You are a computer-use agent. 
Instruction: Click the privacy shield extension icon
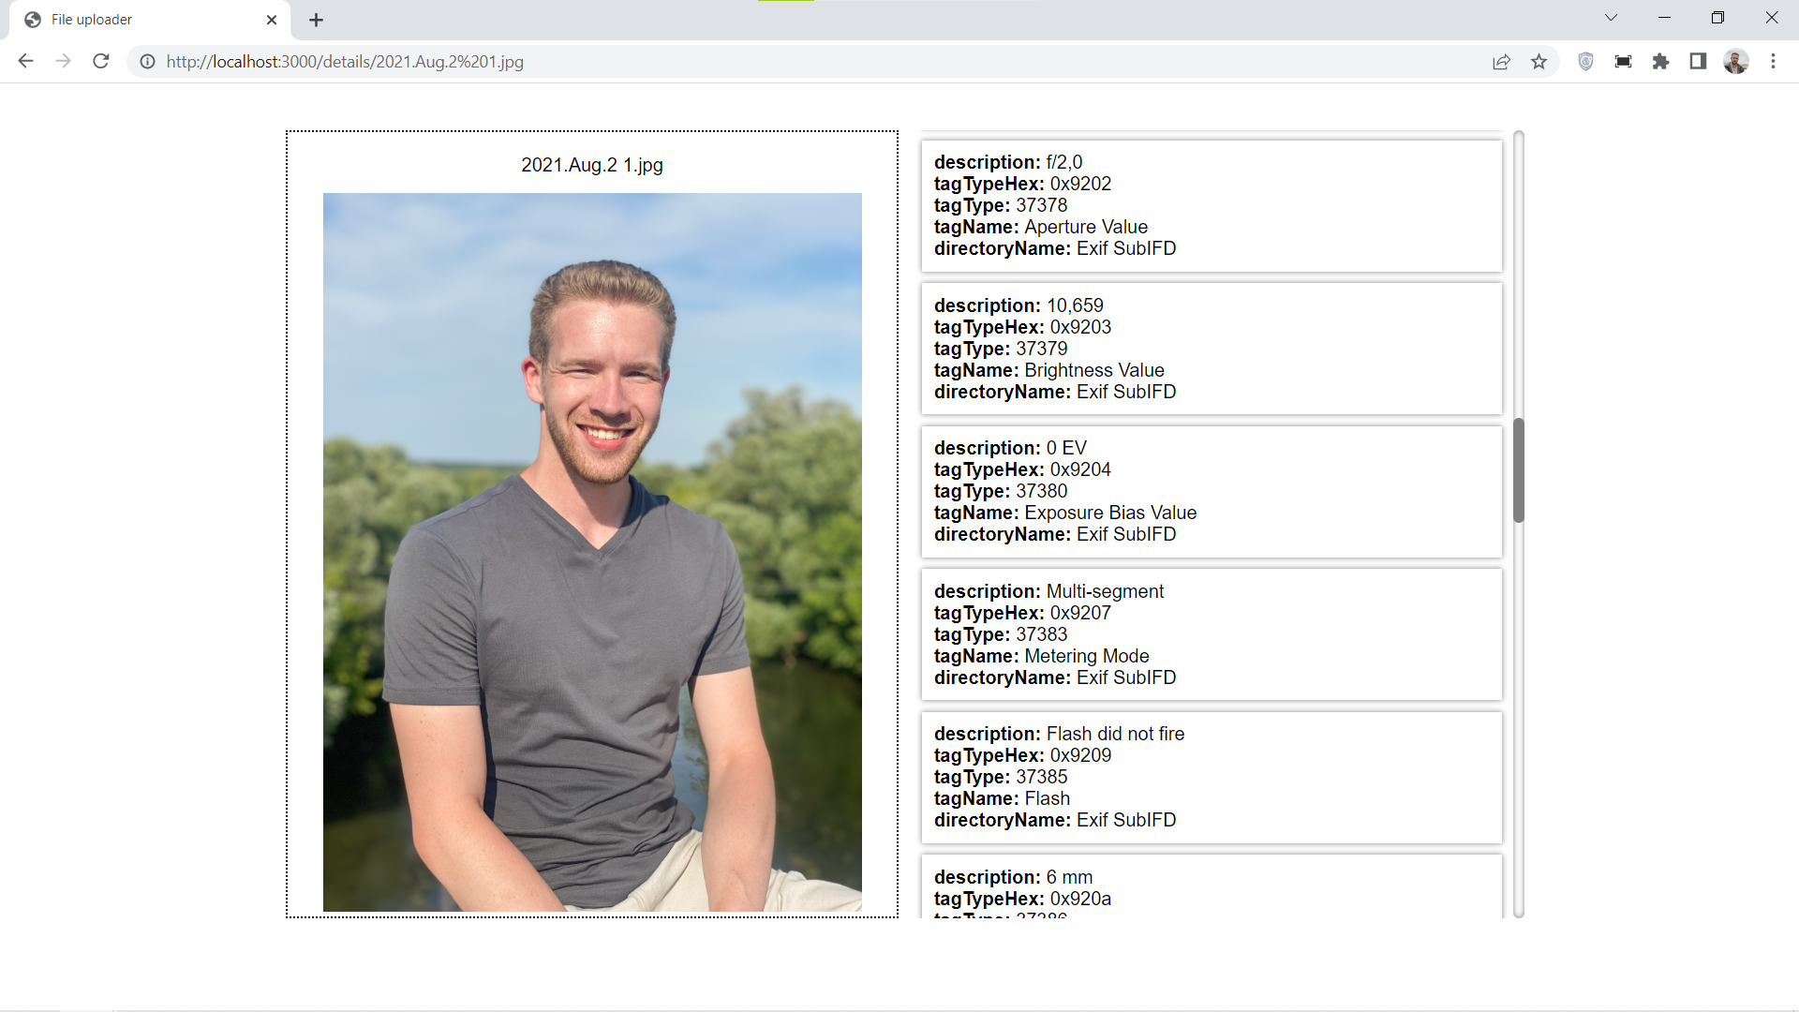(1585, 62)
